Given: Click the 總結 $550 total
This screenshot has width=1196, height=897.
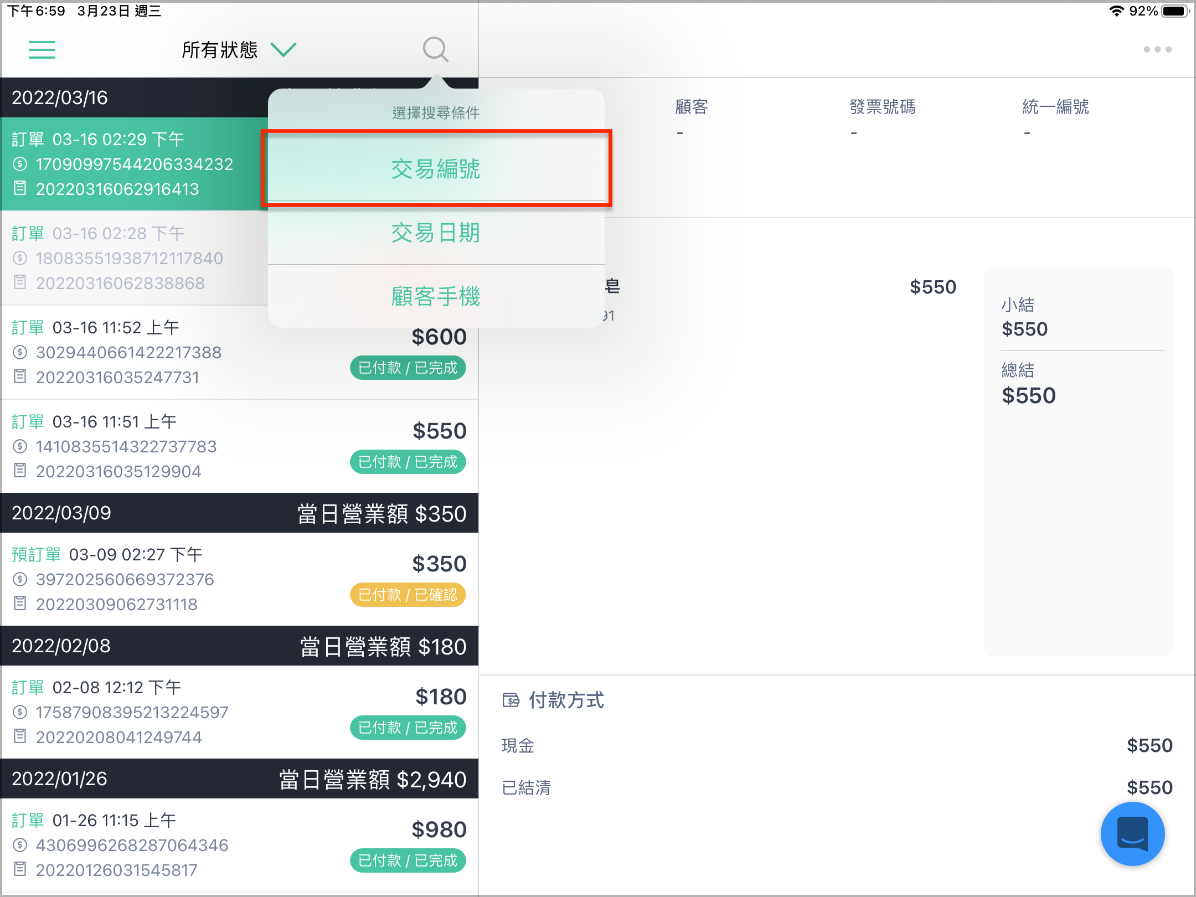Looking at the screenshot, I should coord(1028,384).
